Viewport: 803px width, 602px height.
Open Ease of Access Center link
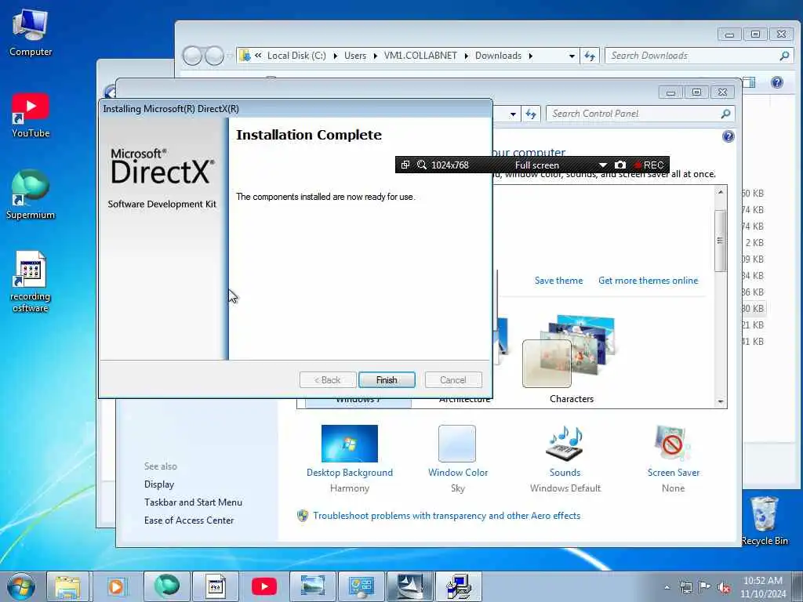pyautogui.click(x=189, y=520)
